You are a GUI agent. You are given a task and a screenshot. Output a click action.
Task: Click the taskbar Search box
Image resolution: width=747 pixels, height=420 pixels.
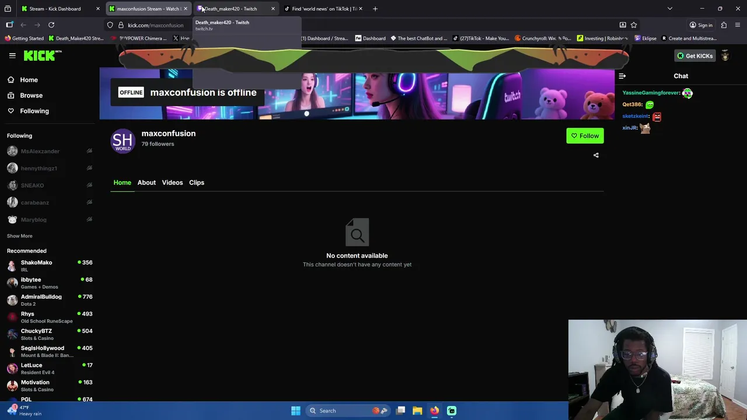(x=348, y=411)
